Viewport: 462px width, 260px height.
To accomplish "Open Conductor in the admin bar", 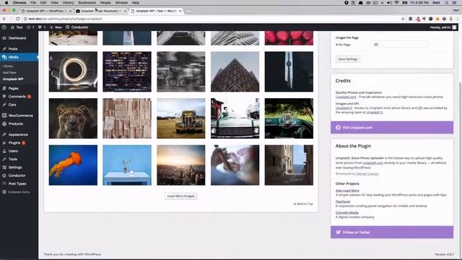I will tap(77, 27).
